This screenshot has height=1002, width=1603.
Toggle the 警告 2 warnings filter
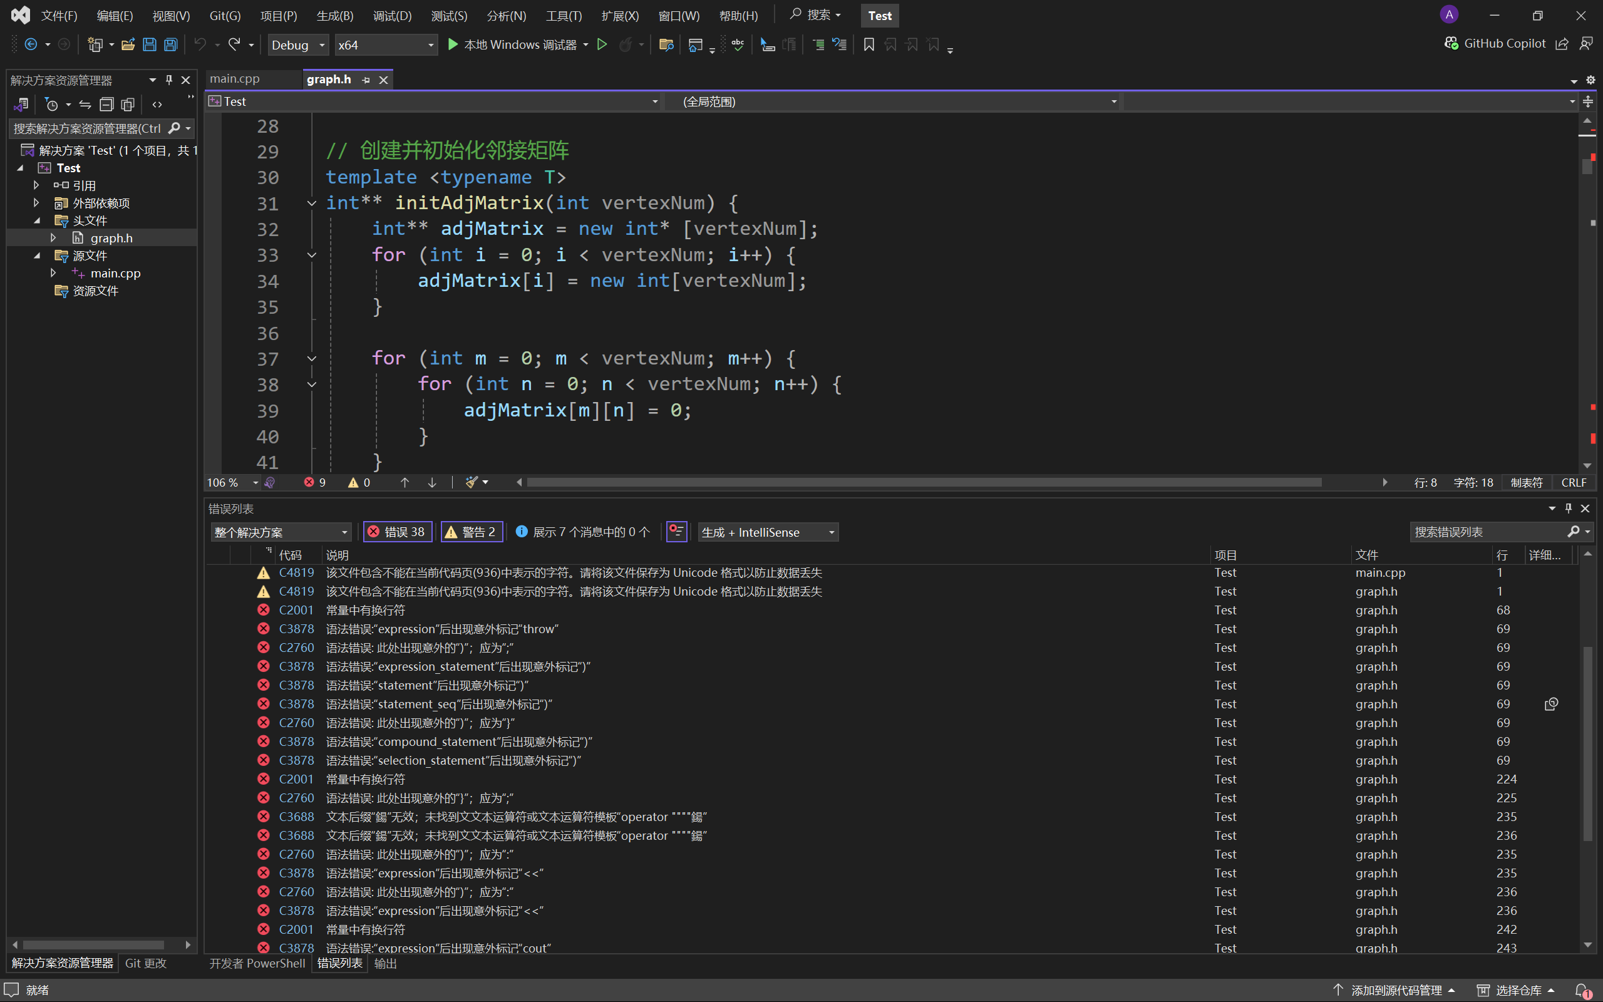tap(472, 532)
